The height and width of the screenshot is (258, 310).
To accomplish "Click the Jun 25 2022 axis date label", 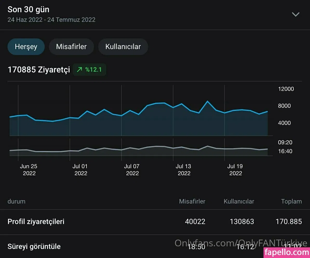I will coord(29,170).
